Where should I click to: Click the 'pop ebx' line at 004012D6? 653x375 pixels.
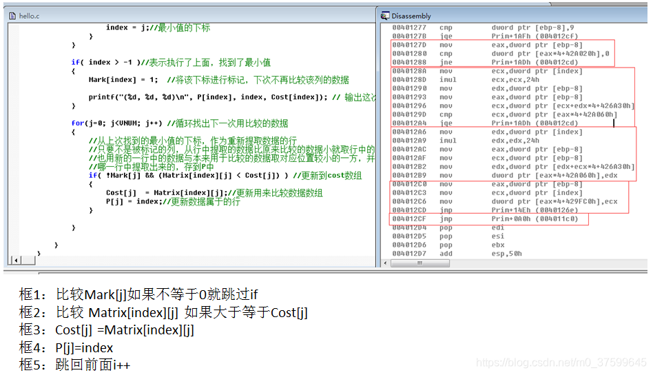(448, 245)
